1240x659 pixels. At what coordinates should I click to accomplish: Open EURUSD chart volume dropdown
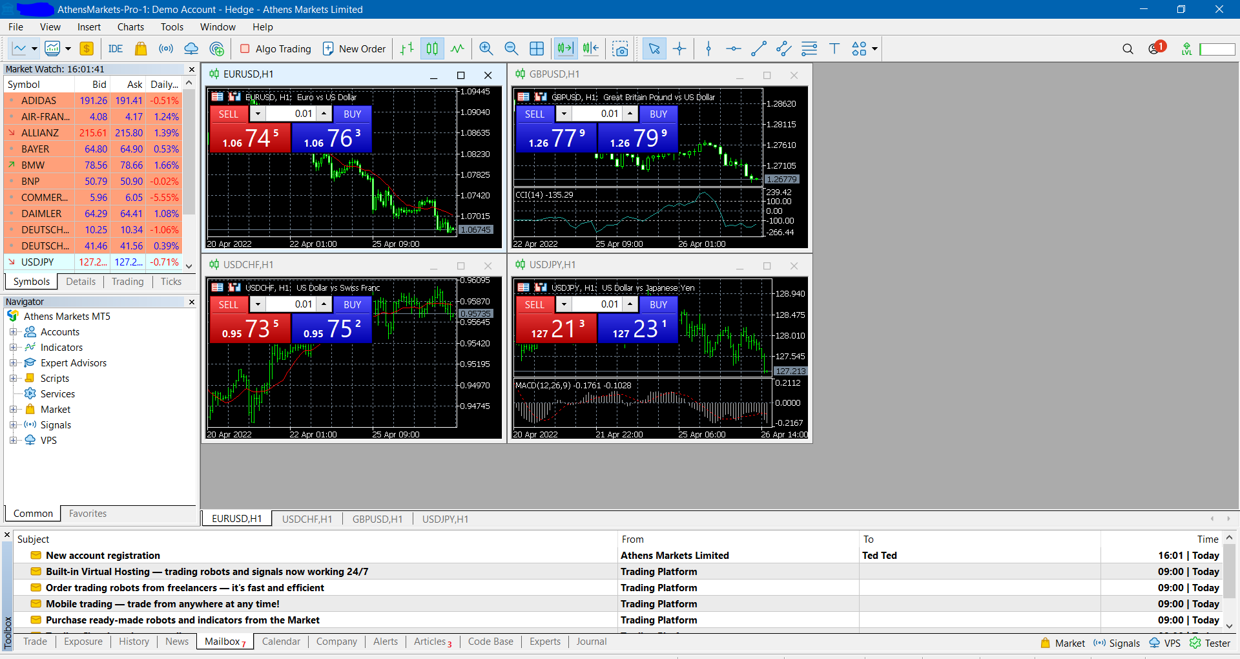(258, 114)
